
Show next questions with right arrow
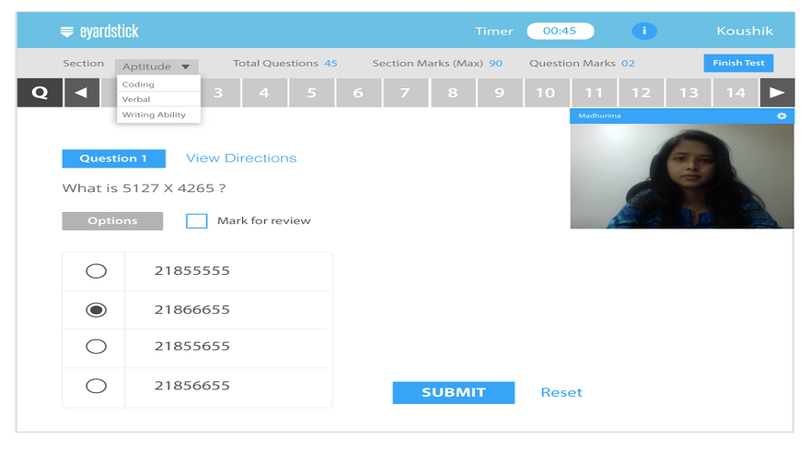click(777, 93)
